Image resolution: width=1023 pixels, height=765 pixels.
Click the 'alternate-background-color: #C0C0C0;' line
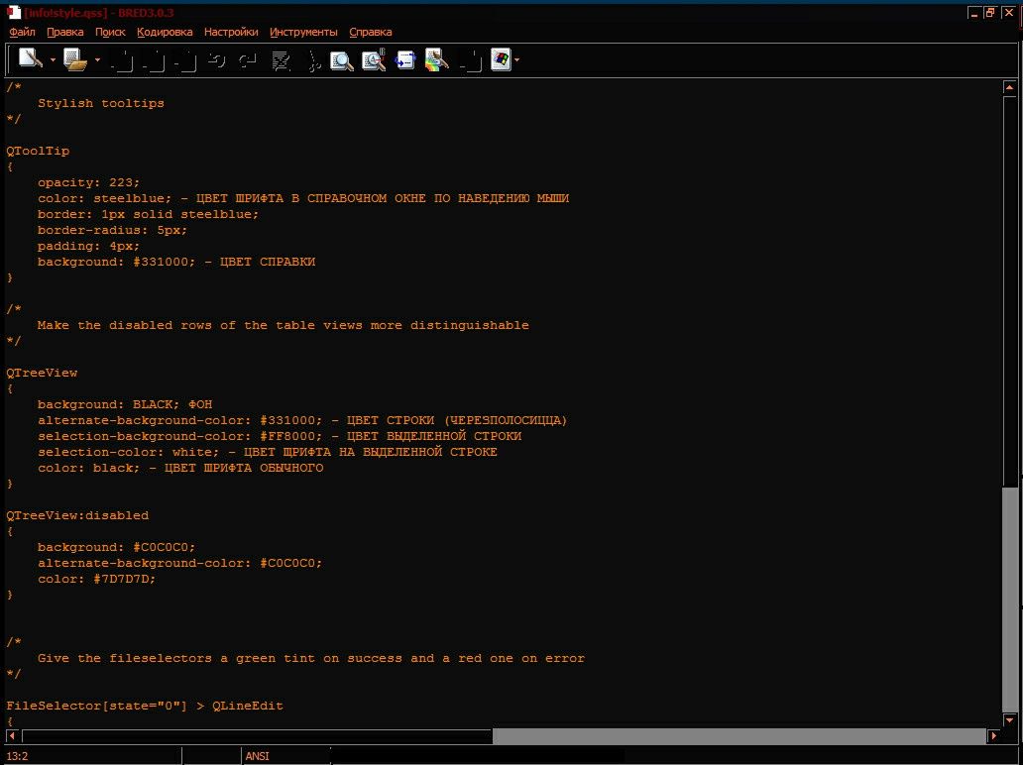pyautogui.click(x=180, y=563)
